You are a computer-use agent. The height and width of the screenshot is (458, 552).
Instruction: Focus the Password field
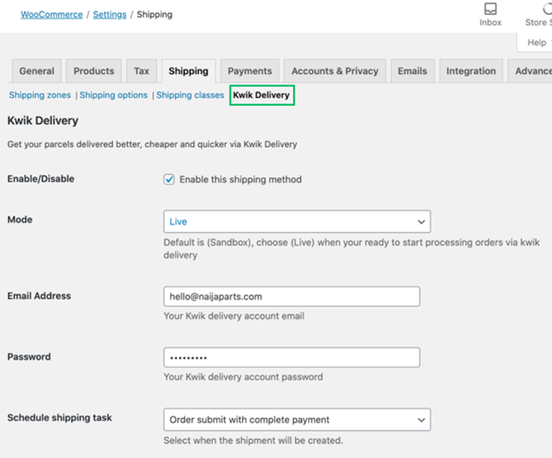click(x=291, y=357)
